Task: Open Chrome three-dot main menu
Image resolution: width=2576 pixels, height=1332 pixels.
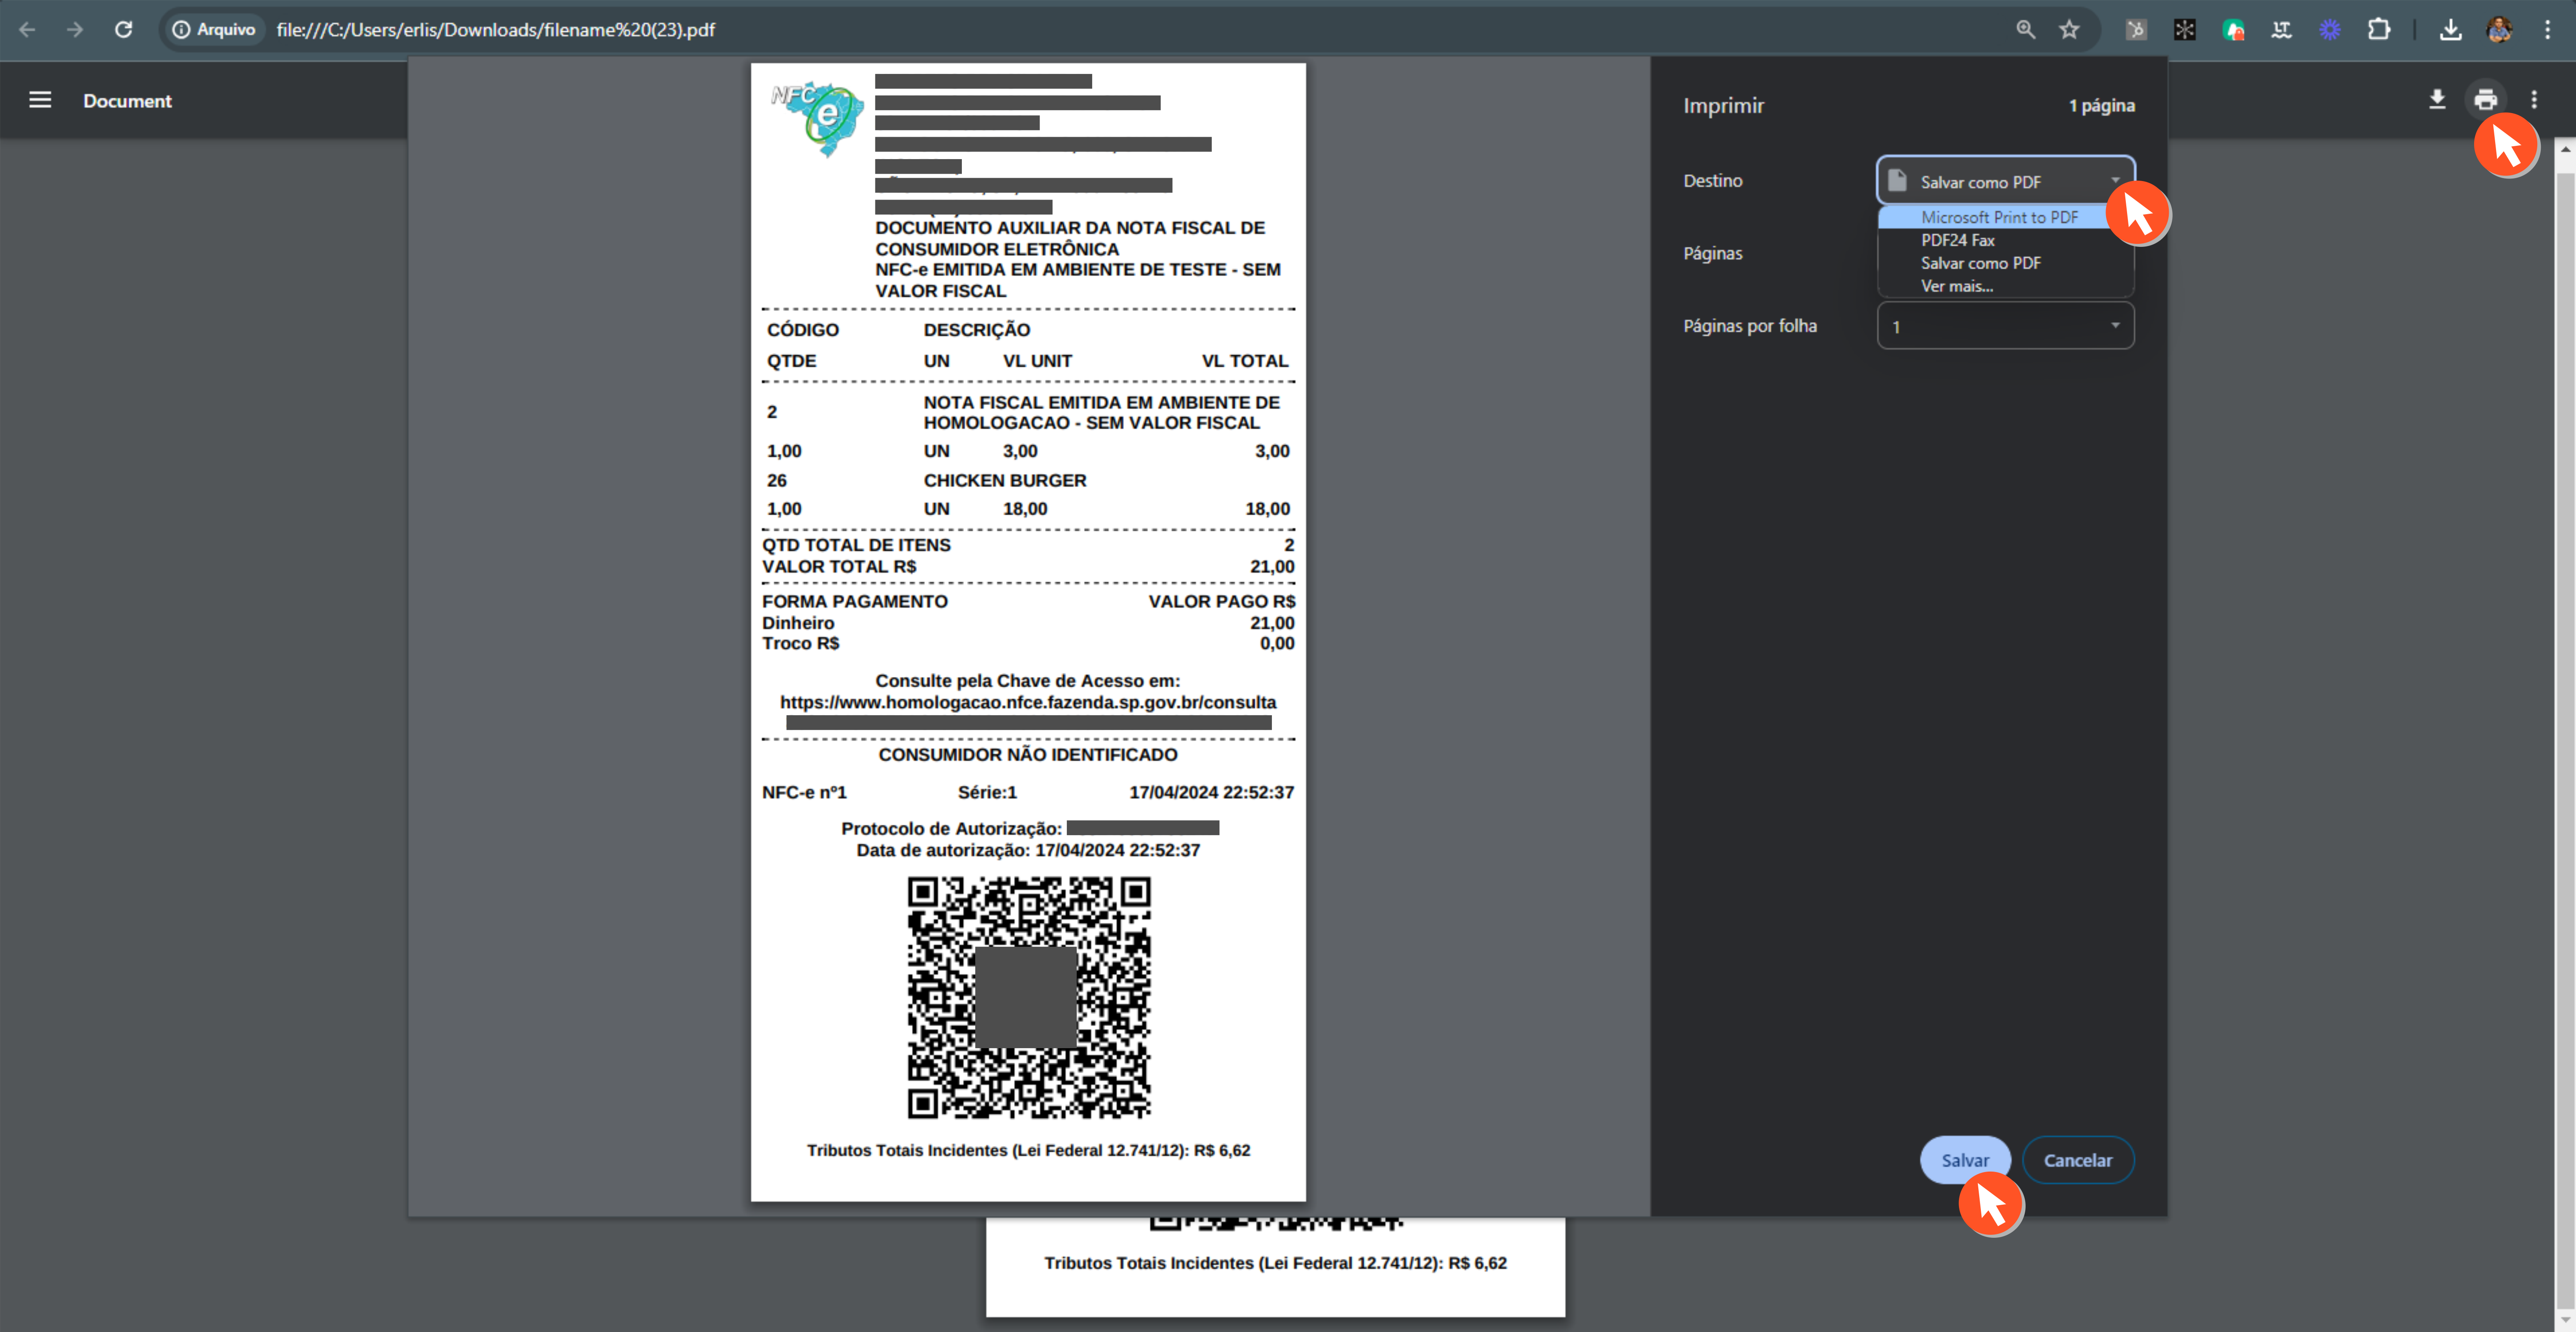Action: tap(2548, 29)
